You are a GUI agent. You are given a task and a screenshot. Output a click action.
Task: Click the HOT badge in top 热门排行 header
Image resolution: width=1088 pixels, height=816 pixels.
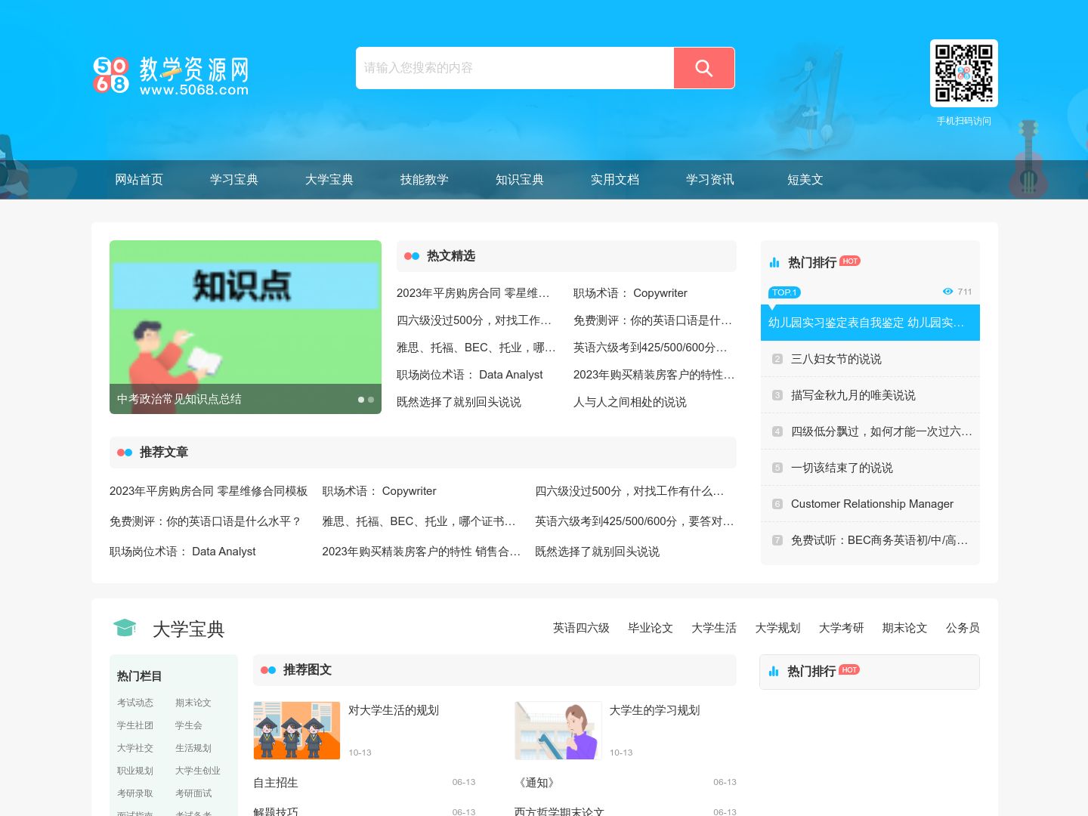tap(850, 261)
